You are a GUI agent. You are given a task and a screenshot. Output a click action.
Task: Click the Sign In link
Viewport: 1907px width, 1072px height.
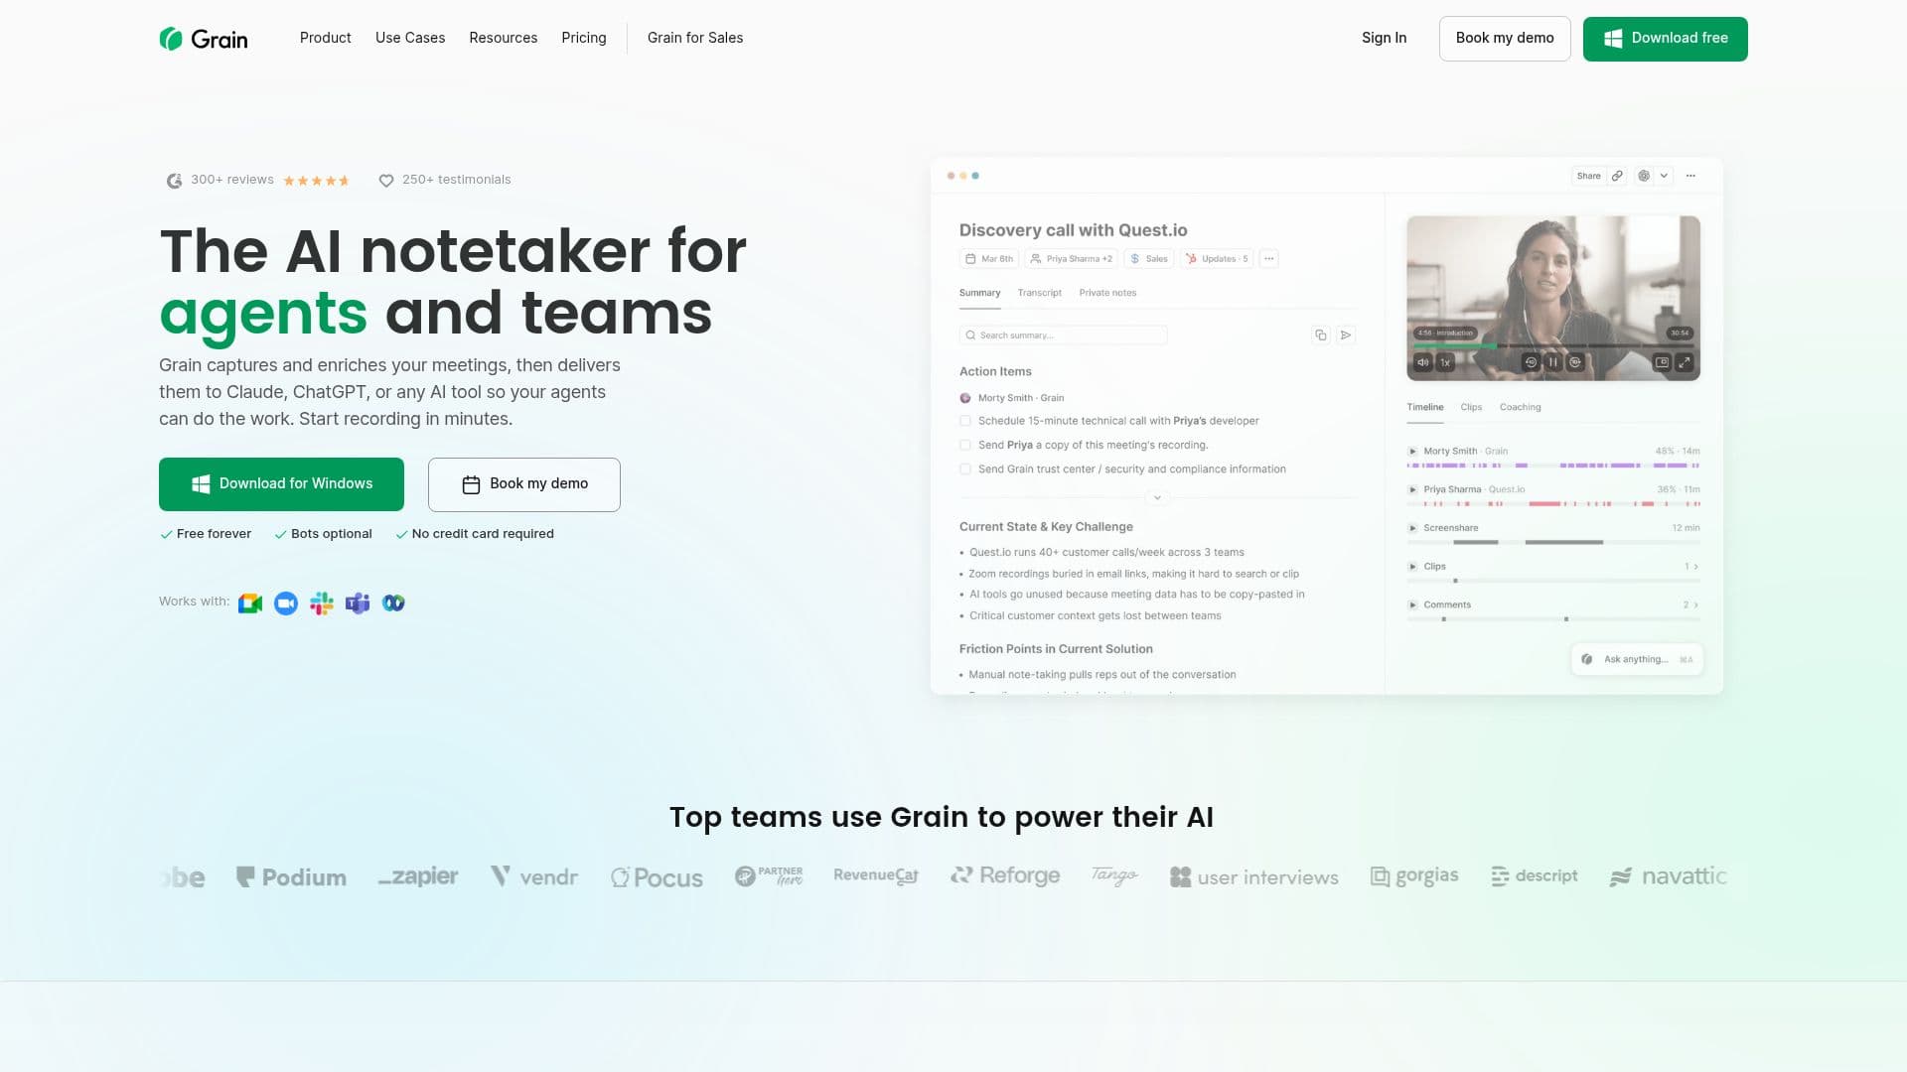(1384, 38)
